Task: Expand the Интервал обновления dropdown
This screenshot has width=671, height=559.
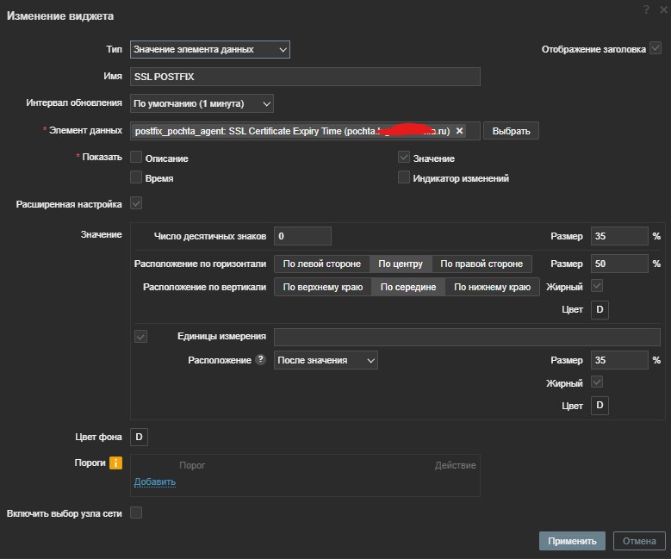Action: [x=202, y=103]
